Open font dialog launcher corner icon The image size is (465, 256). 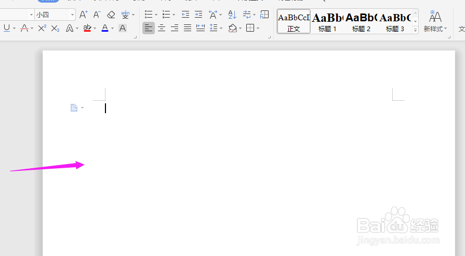[135, 37]
